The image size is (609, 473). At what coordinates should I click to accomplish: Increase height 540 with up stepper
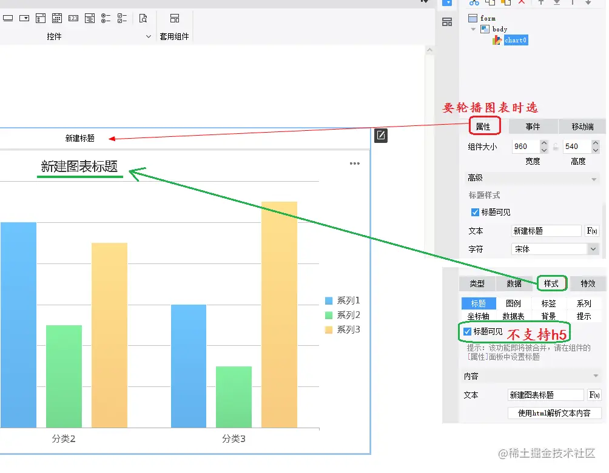pos(596,143)
